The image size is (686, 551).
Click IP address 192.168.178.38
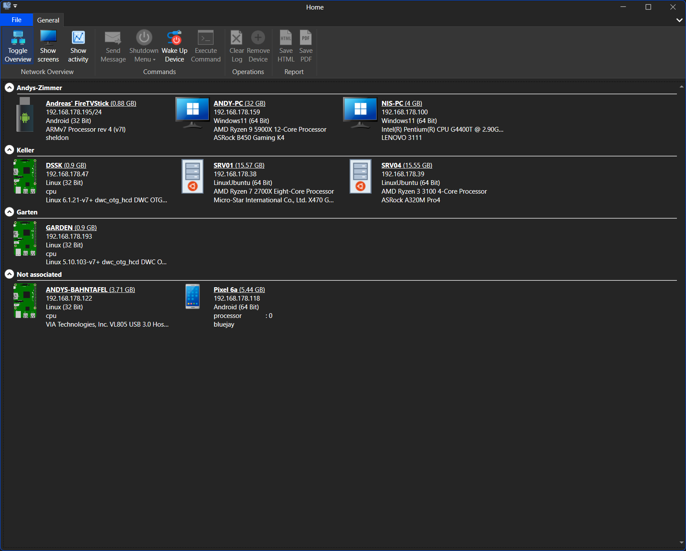(235, 174)
